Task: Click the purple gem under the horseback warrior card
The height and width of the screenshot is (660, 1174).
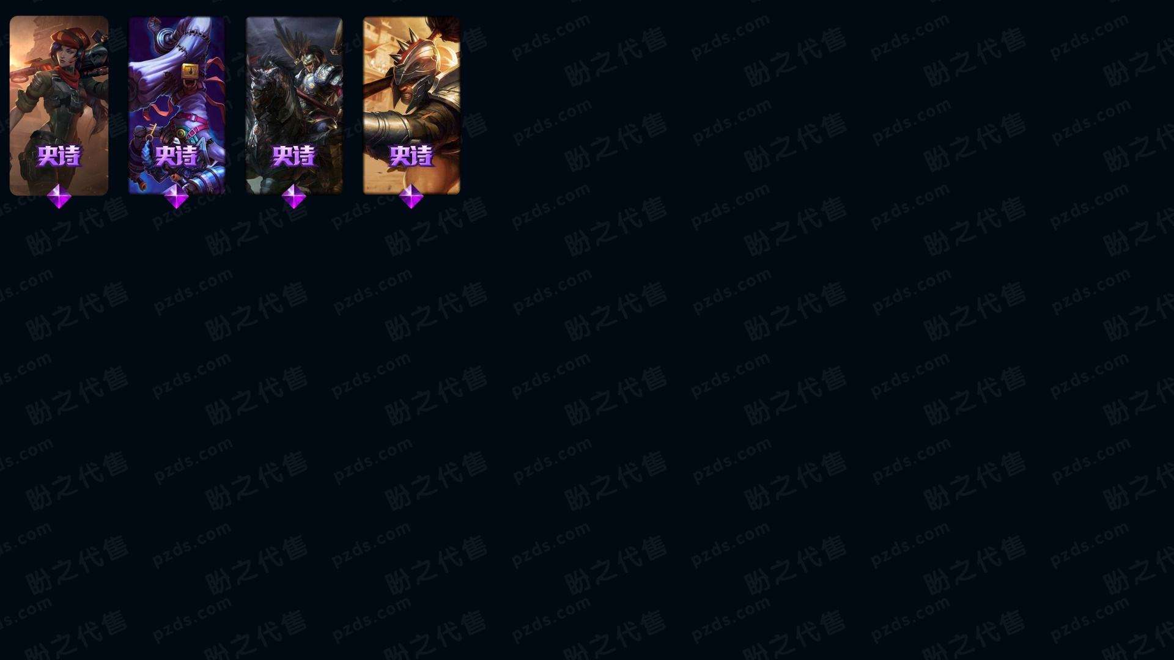Action: 294,197
